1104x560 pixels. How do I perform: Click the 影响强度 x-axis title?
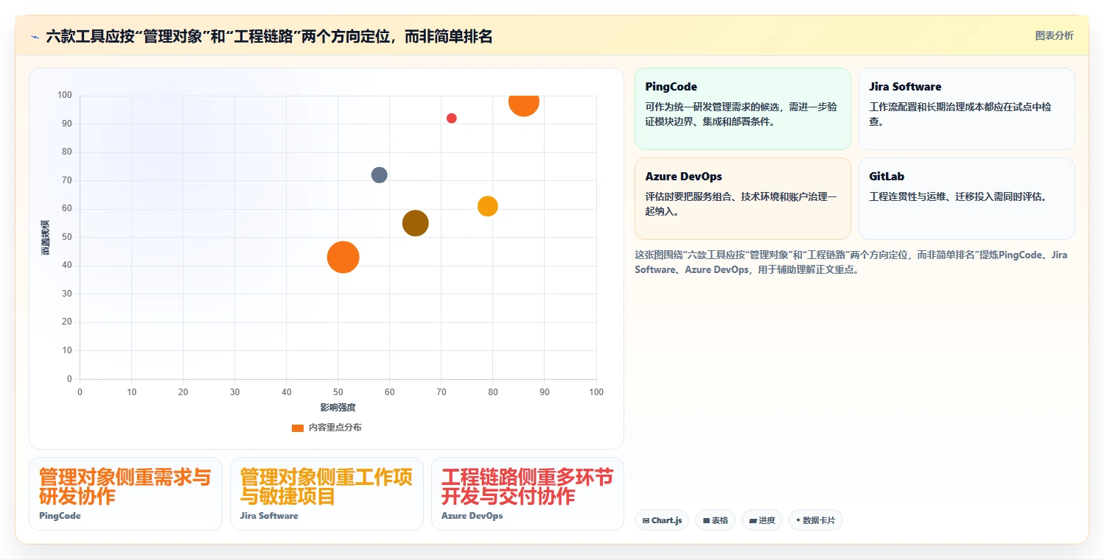tap(338, 408)
